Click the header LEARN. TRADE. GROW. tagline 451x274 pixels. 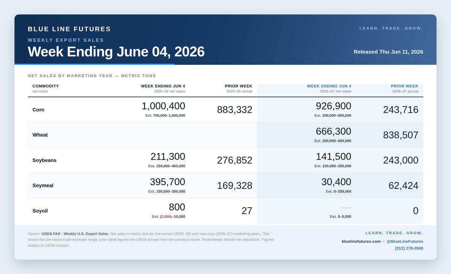[x=391, y=28]
